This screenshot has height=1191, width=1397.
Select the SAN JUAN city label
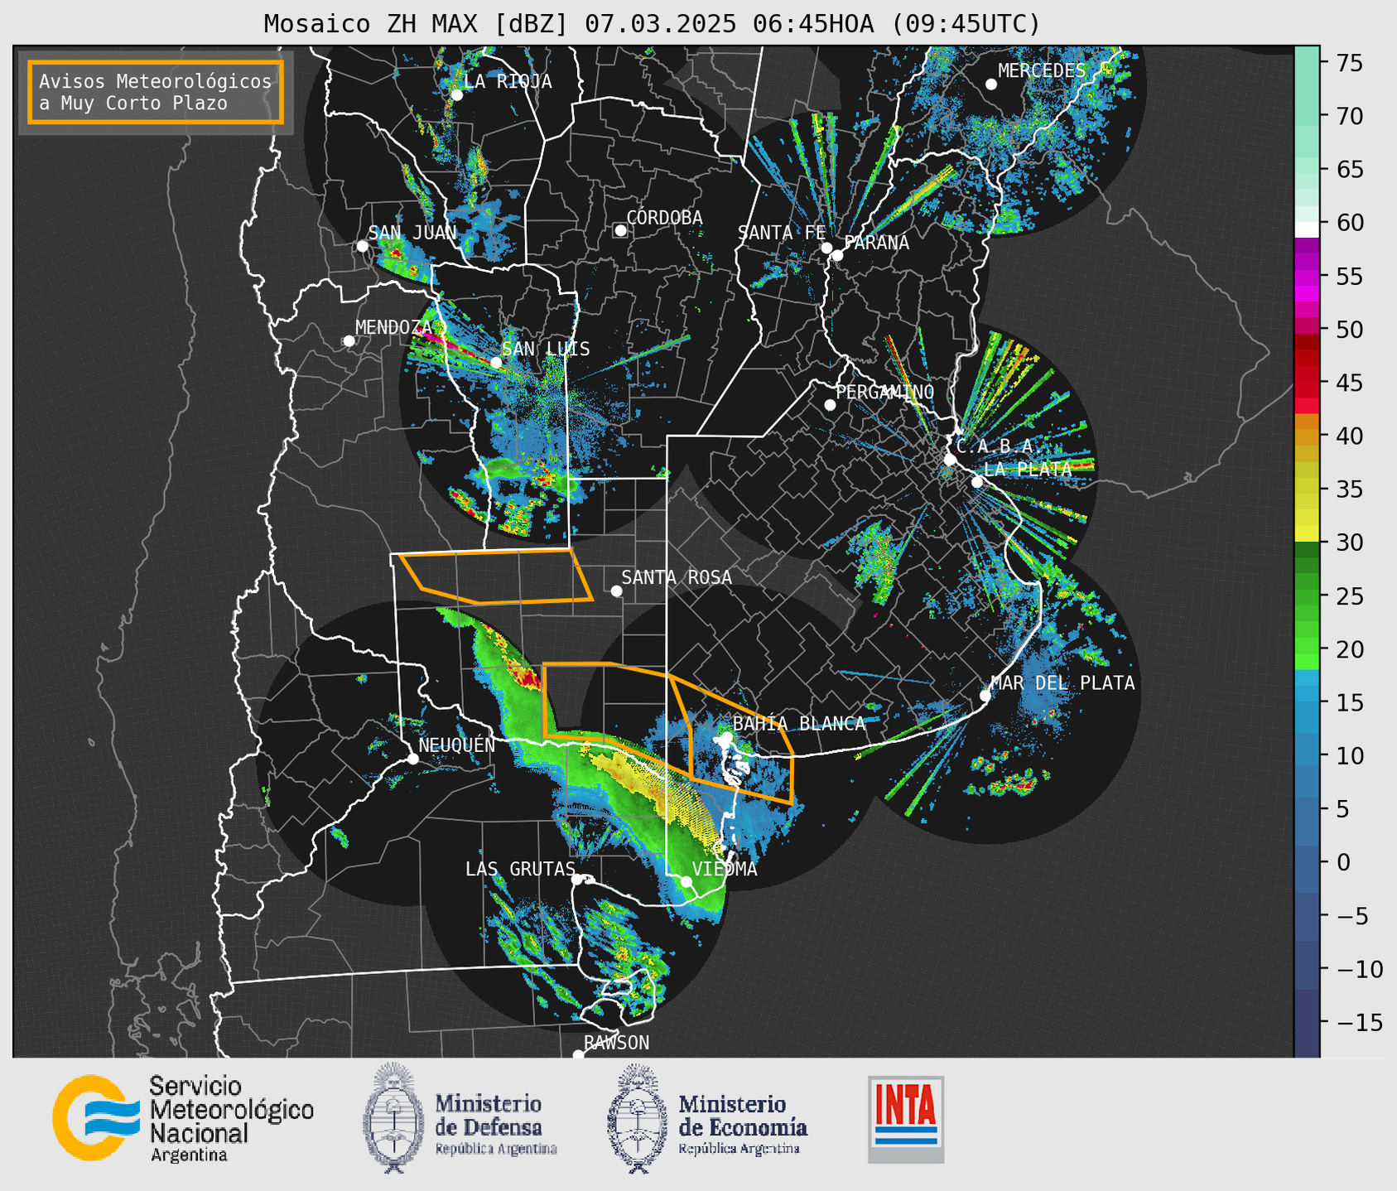[x=412, y=233]
